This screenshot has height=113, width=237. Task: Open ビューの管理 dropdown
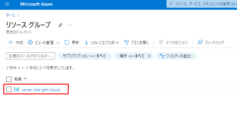(44, 43)
